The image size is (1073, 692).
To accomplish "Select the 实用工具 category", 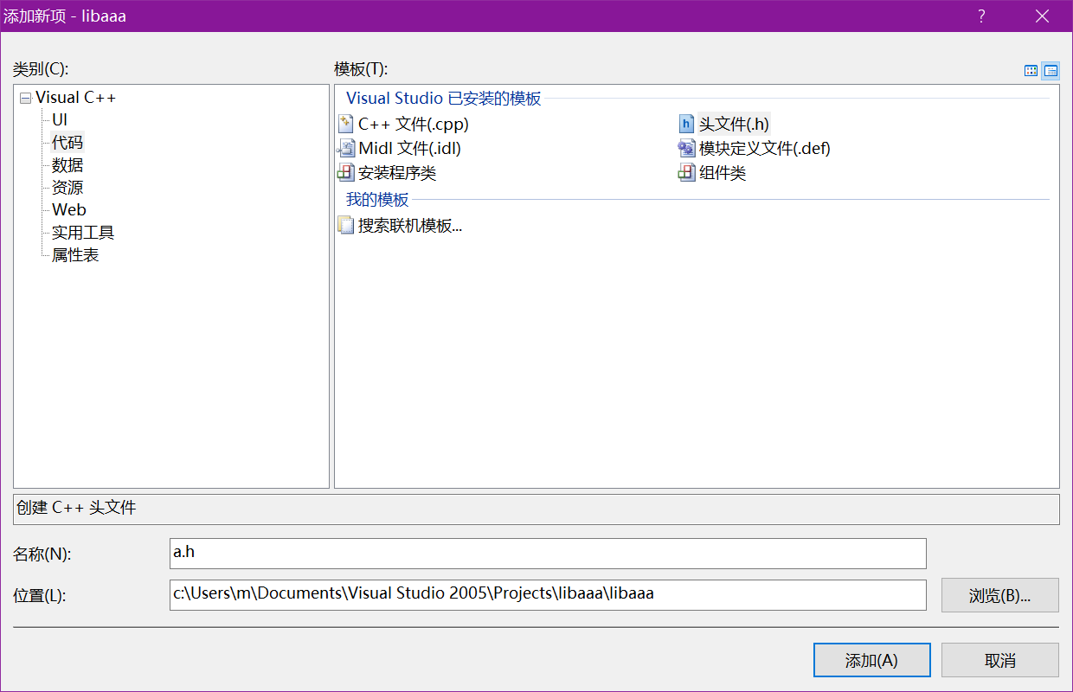I will coord(83,233).
